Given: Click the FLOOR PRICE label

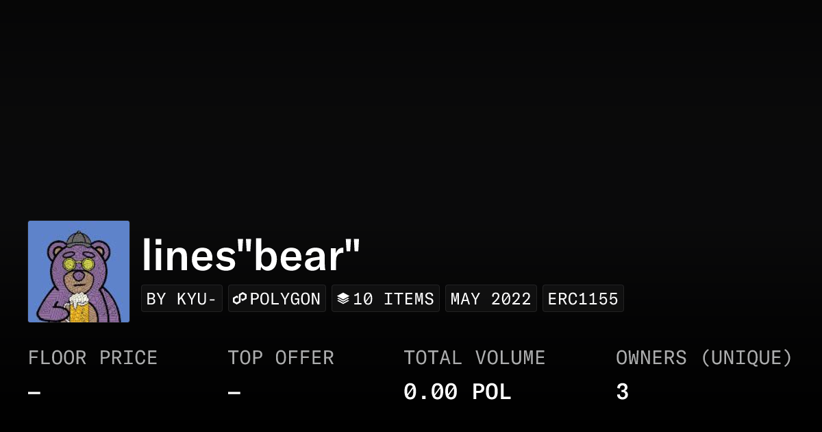Looking at the screenshot, I should click(x=92, y=358).
